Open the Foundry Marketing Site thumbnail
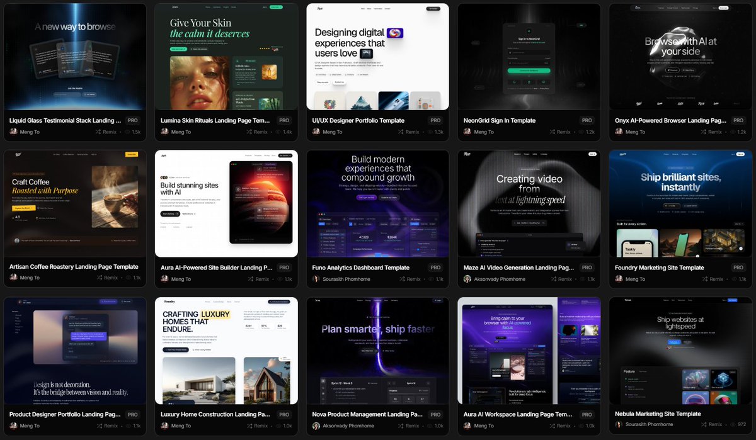This screenshot has height=440, width=756. click(680, 203)
